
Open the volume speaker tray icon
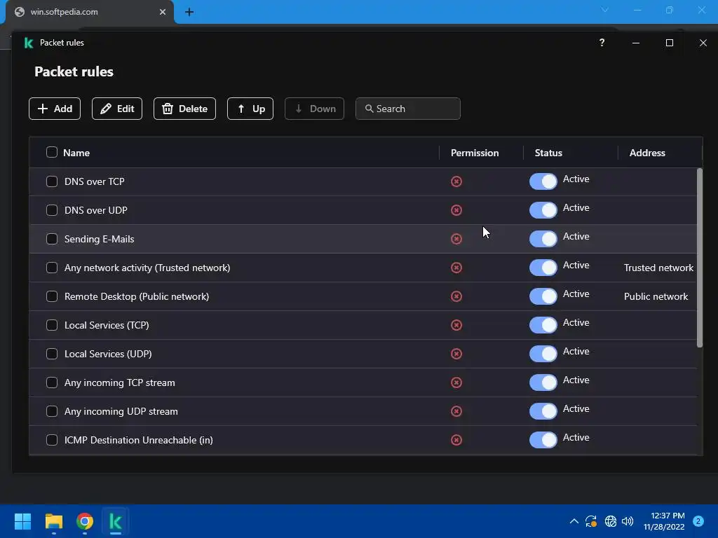628,521
